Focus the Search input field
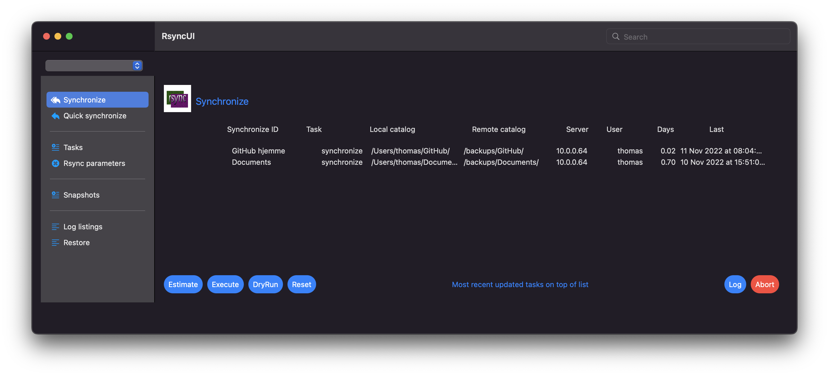829x376 pixels. pyautogui.click(x=702, y=37)
